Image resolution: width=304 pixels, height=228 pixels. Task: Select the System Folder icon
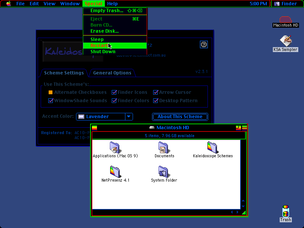(163, 172)
